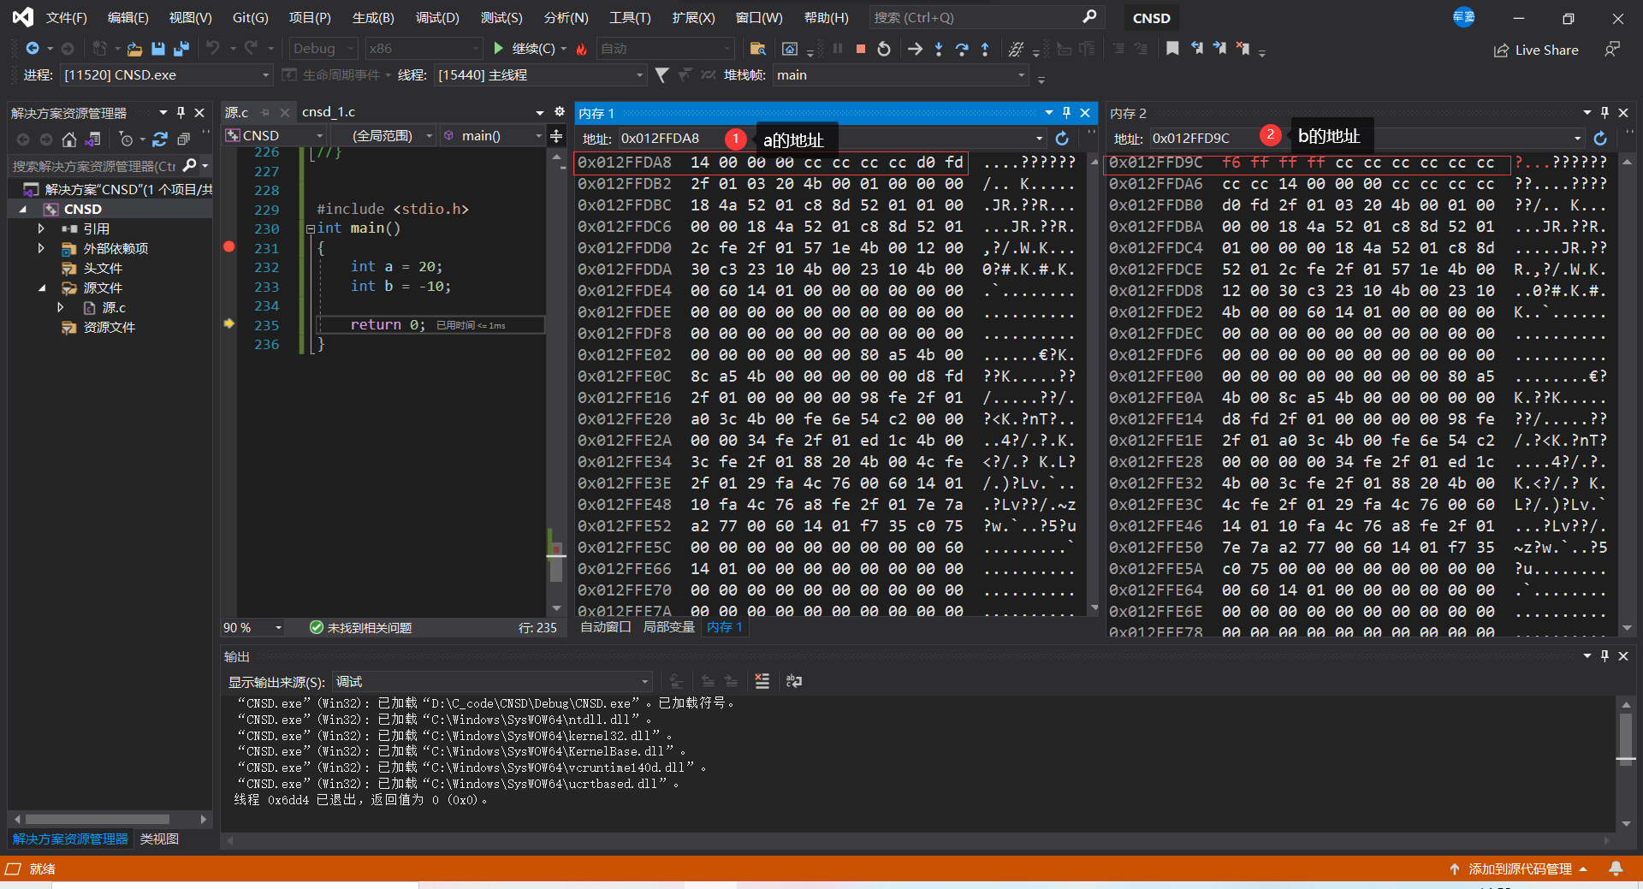
Task: Open the main() member dropdown
Action: point(493,136)
